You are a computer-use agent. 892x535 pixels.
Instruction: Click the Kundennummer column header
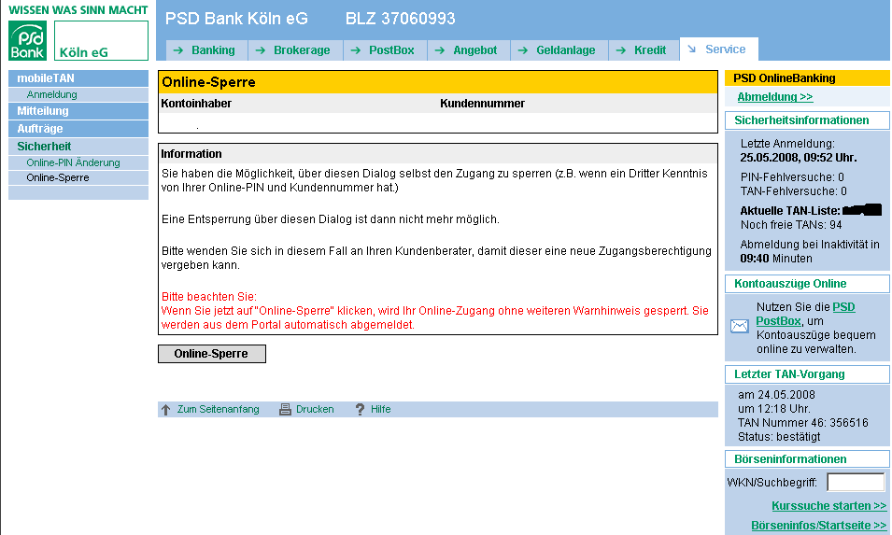pyautogui.click(x=482, y=104)
